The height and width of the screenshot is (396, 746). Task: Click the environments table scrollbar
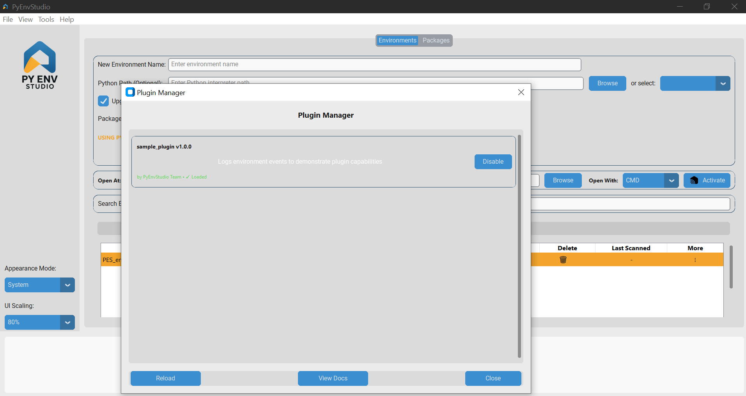[x=731, y=267]
